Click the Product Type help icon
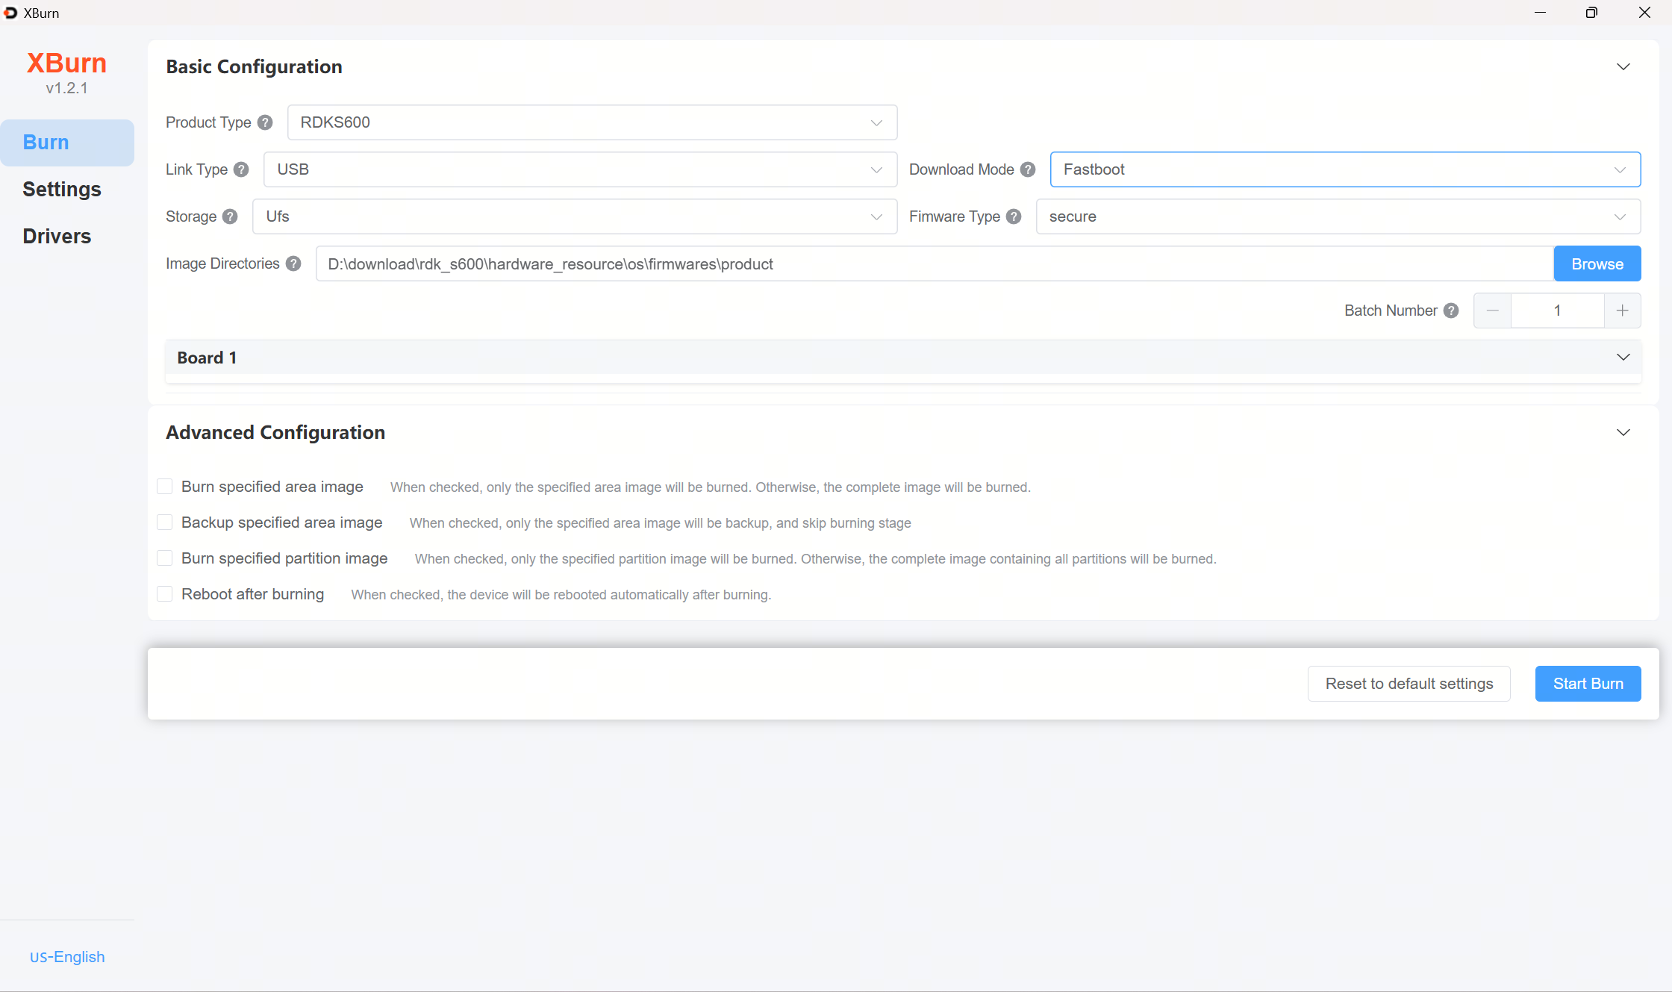Image resolution: width=1672 pixels, height=992 pixels. click(265, 122)
